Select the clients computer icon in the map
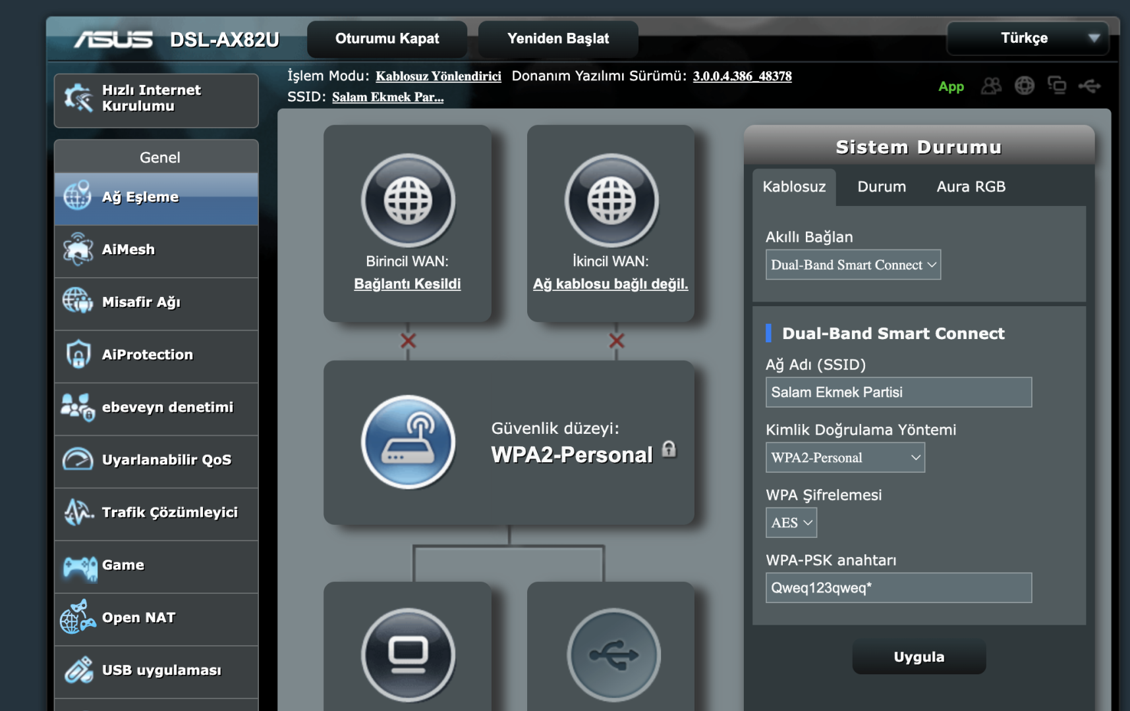The width and height of the screenshot is (1130, 711). click(x=408, y=655)
